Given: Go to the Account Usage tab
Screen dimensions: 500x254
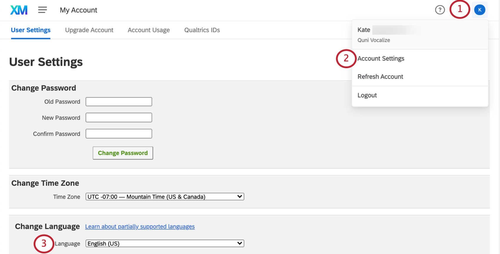Looking at the screenshot, I should [149, 30].
